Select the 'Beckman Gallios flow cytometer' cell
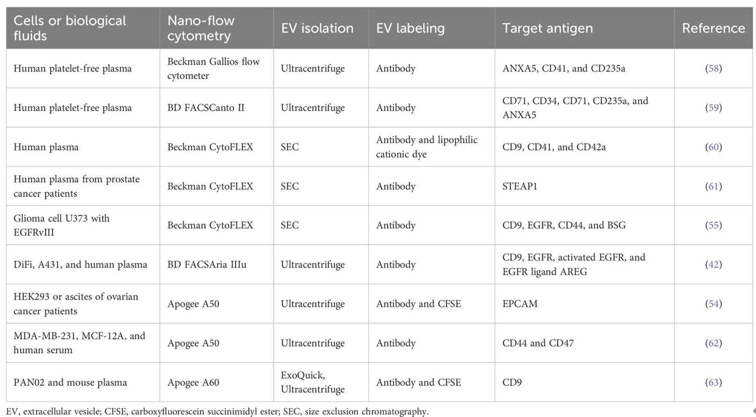Viewport: 756px width, 417px height. (216, 68)
